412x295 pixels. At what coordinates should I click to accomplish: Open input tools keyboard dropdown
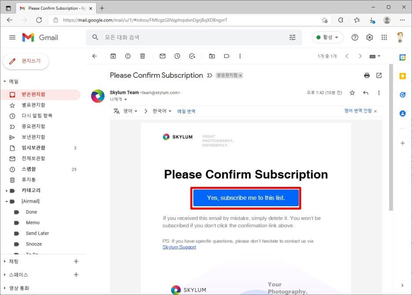375,56
